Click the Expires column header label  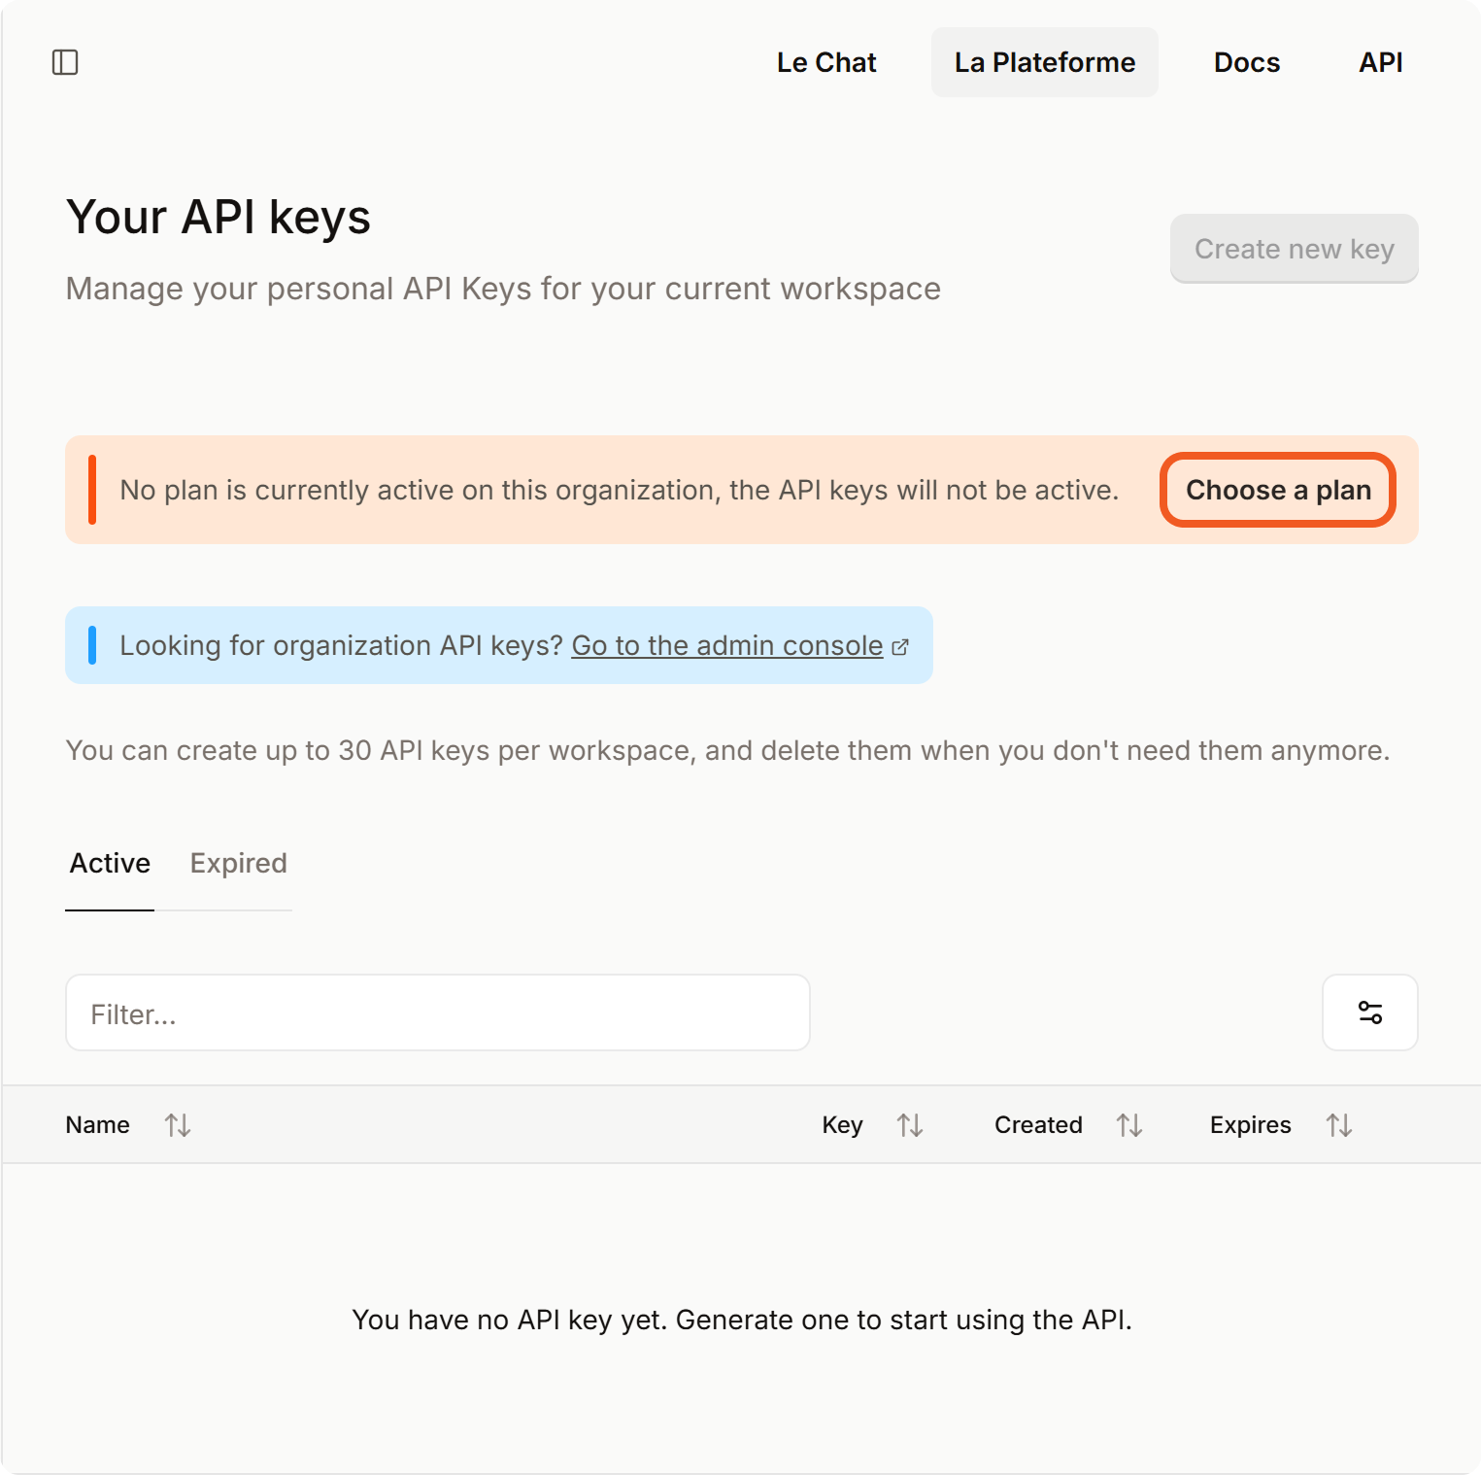[x=1250, y=1125]
